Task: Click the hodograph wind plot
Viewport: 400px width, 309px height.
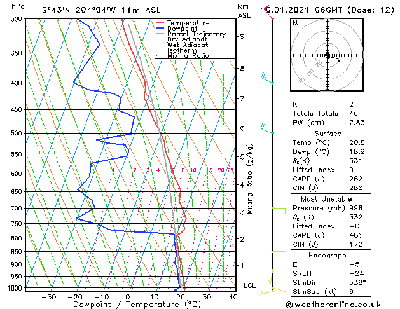Action: coord(327,55)
